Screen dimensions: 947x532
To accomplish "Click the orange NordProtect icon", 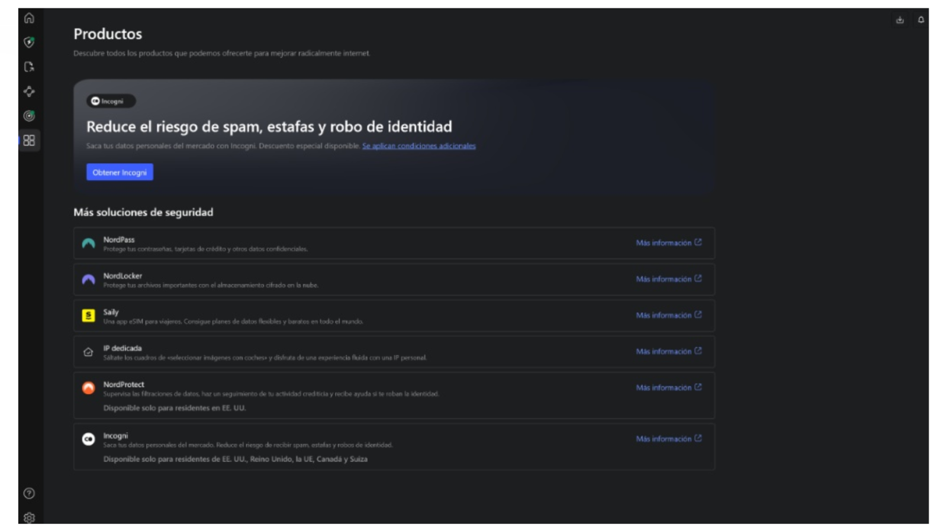I will 88,388.
